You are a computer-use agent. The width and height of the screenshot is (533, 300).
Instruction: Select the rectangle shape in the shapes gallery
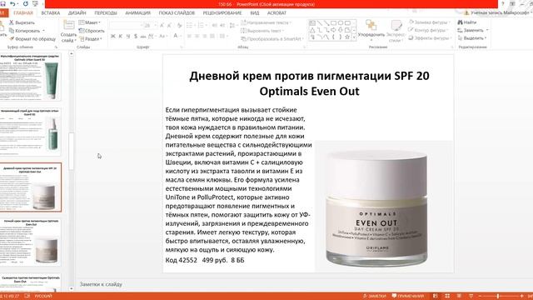click(x=333, y=23)
